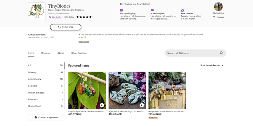The height and width of the screenshot is (126, 253).
Task: Switch to the Reviews tab
Action: 46,53
